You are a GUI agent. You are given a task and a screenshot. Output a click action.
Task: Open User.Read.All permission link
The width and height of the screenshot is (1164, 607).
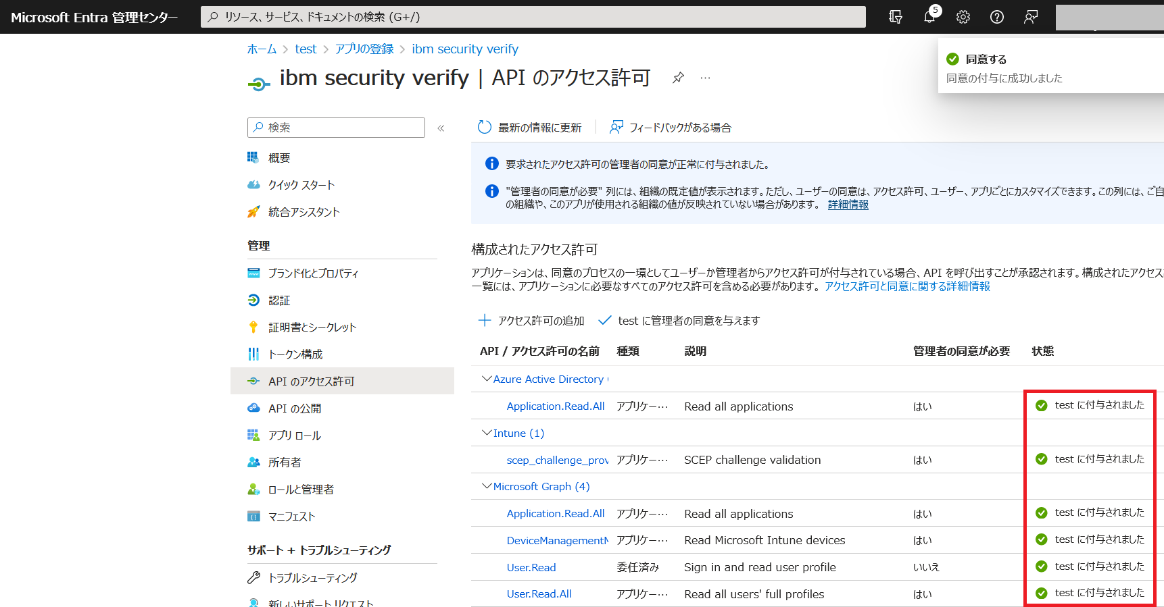539,593
